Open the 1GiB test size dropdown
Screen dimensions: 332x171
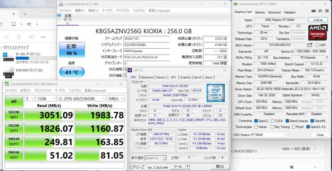[46, 98]
